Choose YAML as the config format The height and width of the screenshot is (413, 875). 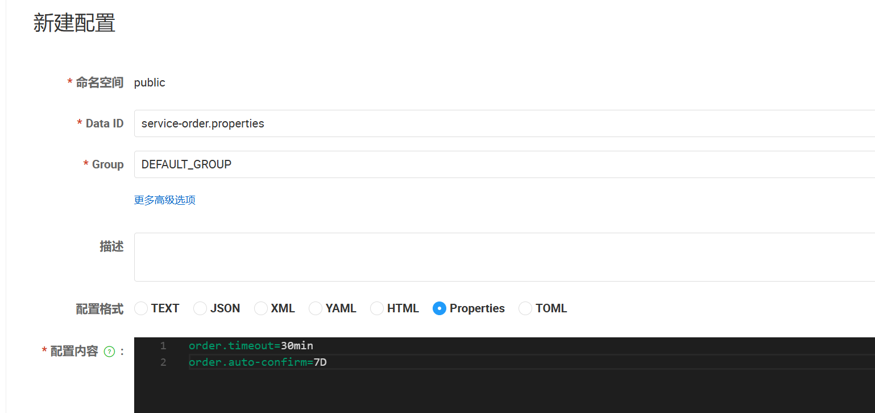[316, 308]
